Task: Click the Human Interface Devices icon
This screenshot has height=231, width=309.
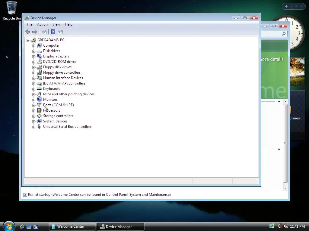Action: click(x=39, y=78)
